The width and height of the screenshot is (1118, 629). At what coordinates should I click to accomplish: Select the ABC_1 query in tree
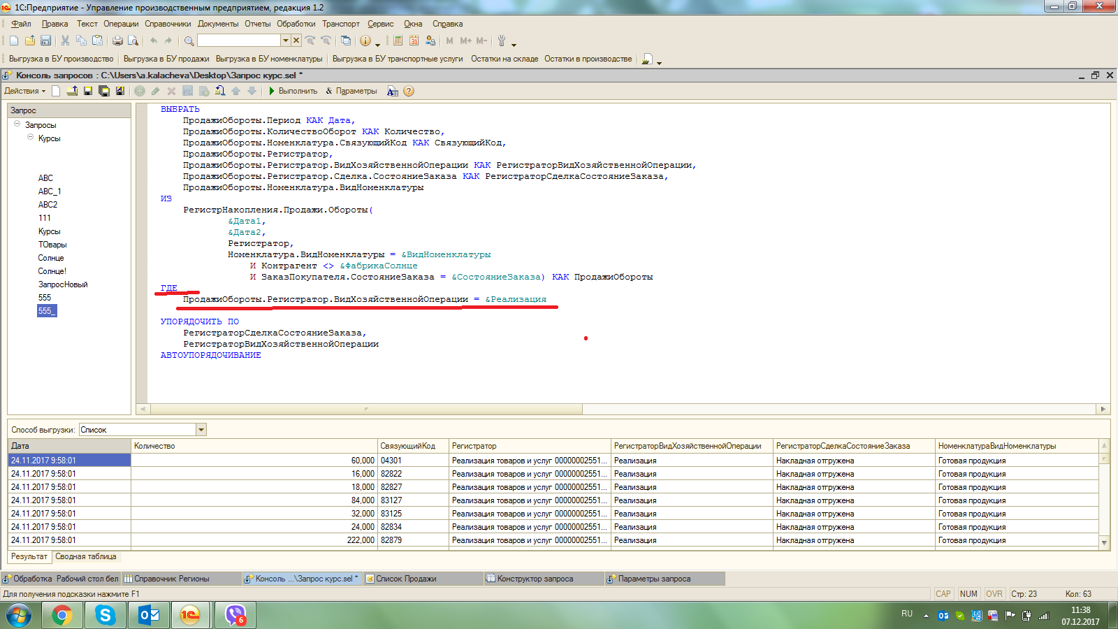pyautogui.click(x=50, y=191)
